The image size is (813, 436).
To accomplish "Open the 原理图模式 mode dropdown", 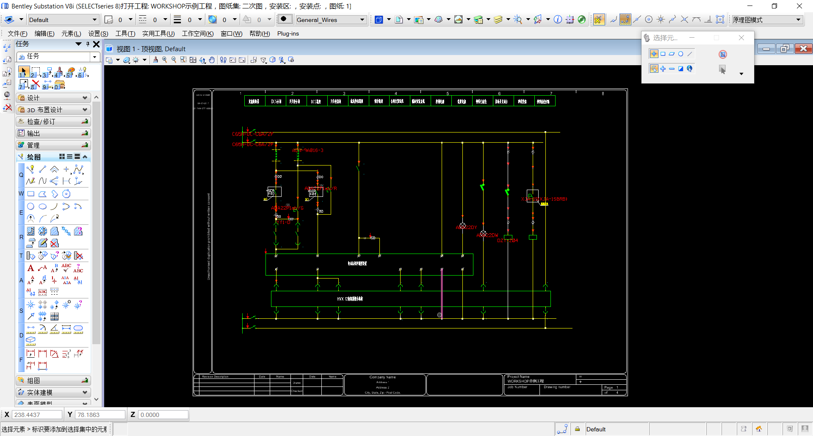I will coord(798,20).
